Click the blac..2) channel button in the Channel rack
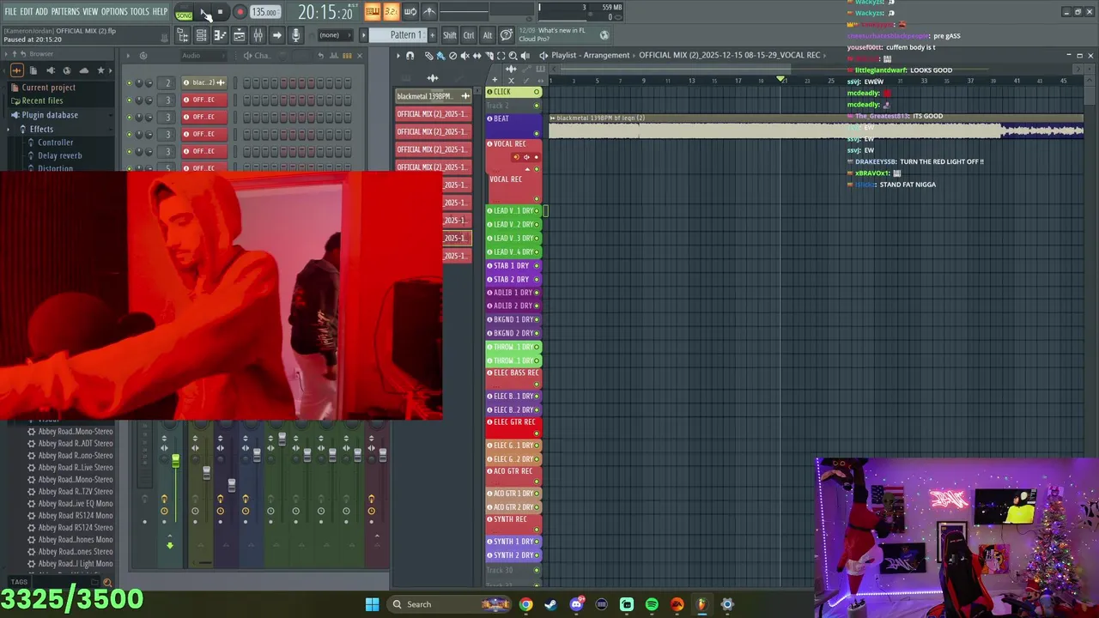The width and height of the screenshot is (1099, 618). 204,82
